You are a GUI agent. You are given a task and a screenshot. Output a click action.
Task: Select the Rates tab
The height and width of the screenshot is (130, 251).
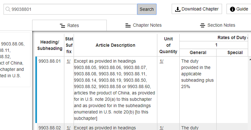click(70, 25)
